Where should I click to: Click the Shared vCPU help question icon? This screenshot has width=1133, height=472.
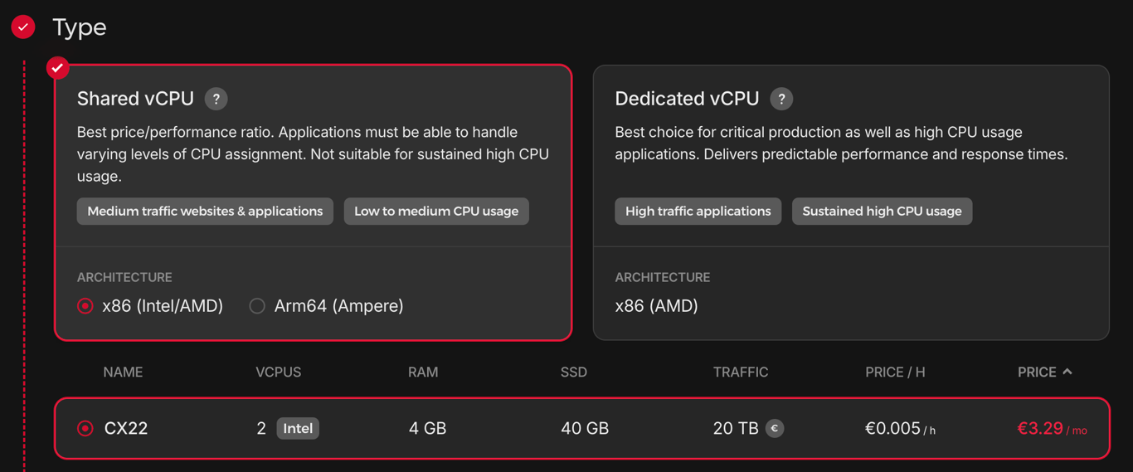(x=216, y=99)
